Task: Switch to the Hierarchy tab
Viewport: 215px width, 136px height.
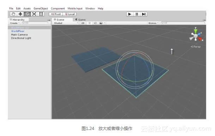Action: (18, 20)
